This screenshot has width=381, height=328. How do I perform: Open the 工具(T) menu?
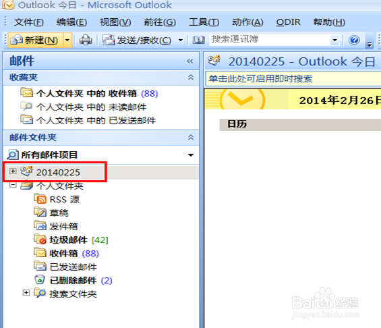click(204, 22)
